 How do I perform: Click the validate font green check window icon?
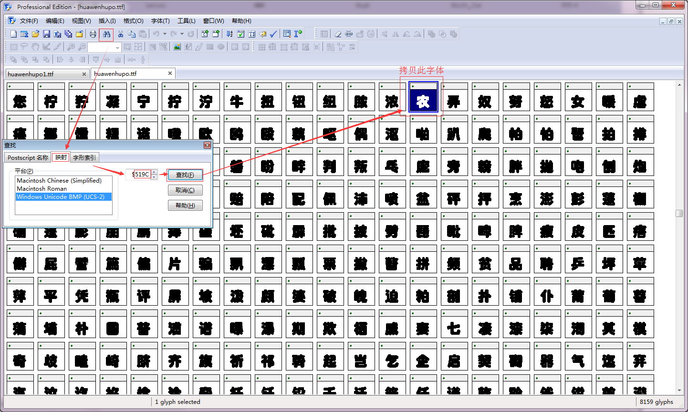[x=240, y=34]
